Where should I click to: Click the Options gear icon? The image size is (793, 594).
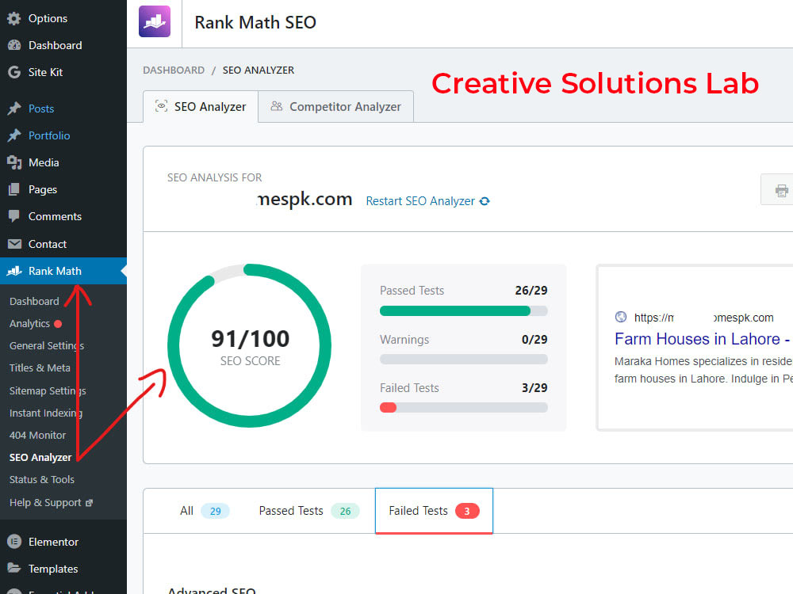tap(14, 17)
